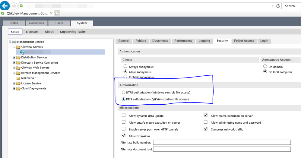Click Alternate document root field
Image resolution: width=301 pixels, height=158 pixels.
pos(222,149)
